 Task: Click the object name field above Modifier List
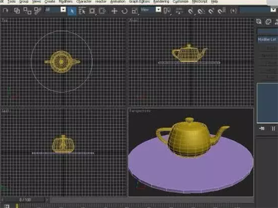tap(267, 31)
